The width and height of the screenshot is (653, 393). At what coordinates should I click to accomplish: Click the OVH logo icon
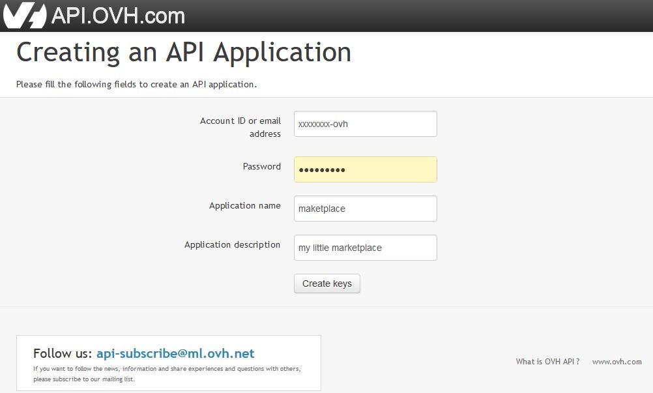coord(25,16)
